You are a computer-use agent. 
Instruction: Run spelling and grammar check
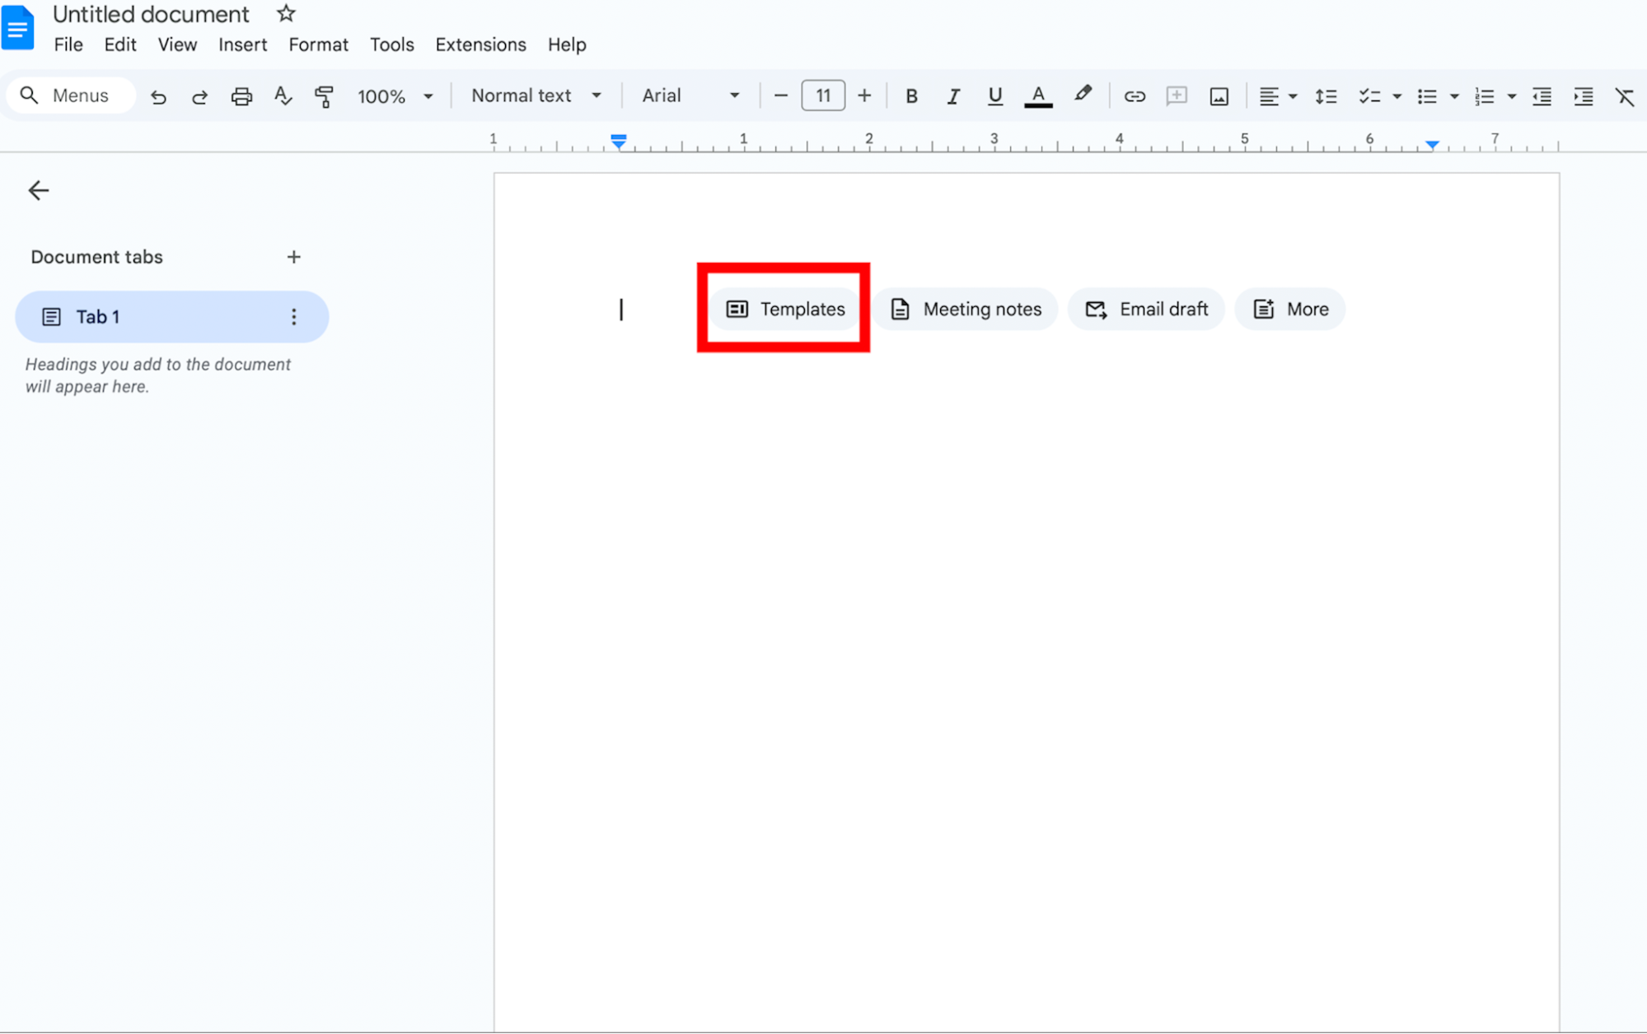(283, 96)
